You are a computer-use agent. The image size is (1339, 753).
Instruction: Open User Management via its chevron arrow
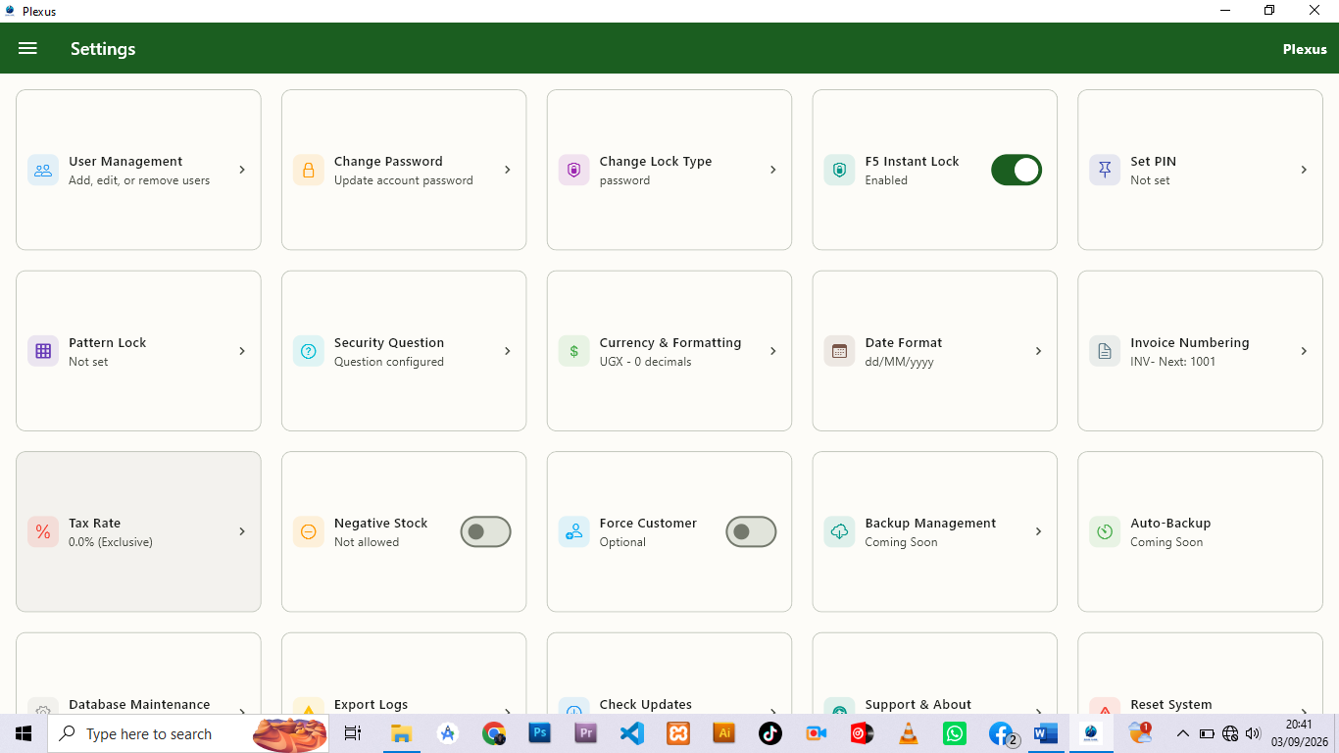[242, 170]
